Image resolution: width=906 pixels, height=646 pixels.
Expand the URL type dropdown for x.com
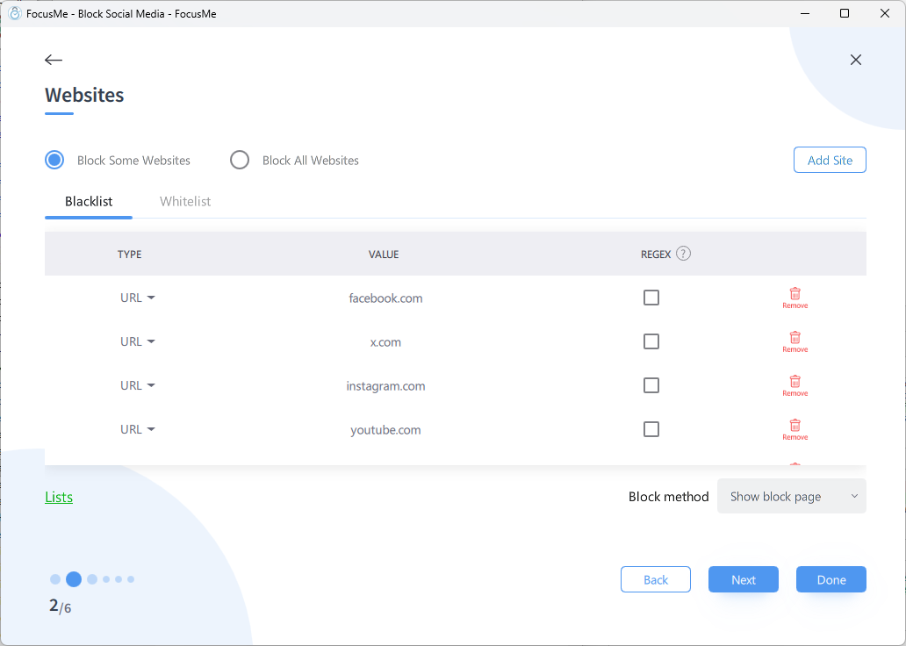[x=138, y=341]
